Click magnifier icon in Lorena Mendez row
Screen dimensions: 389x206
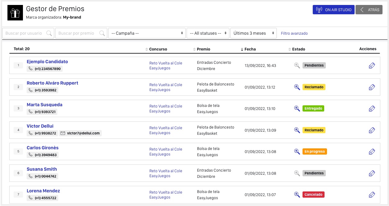pyautogui.click(x=297, y=195)
